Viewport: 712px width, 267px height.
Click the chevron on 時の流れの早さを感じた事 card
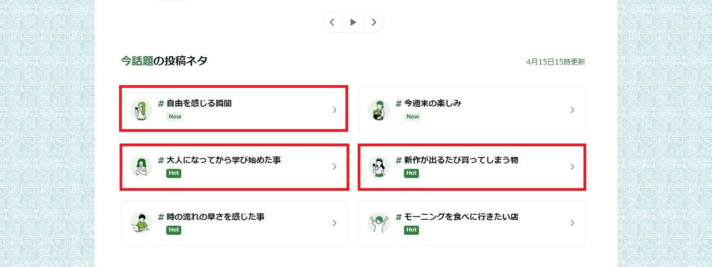pyautogui.click(x=334, y=224)
